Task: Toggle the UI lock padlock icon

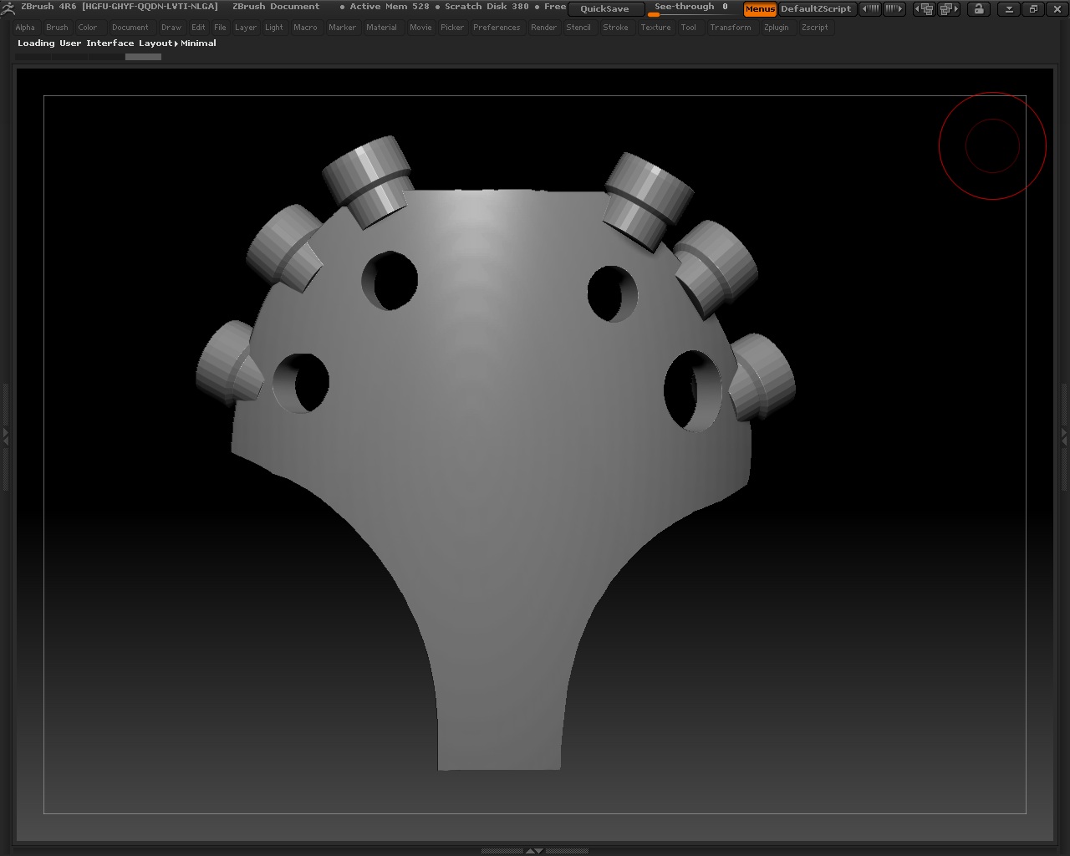Action: (x=979, y=9)
